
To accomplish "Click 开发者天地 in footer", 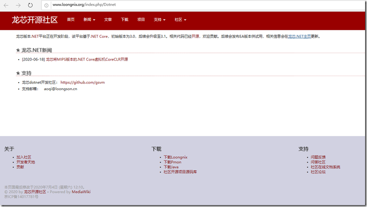I will coord(25,162).
